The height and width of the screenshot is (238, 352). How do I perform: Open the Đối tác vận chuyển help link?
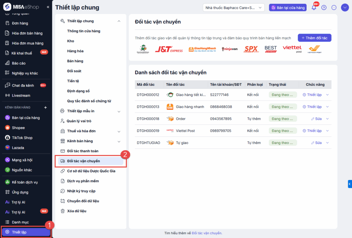coord(207,233)
